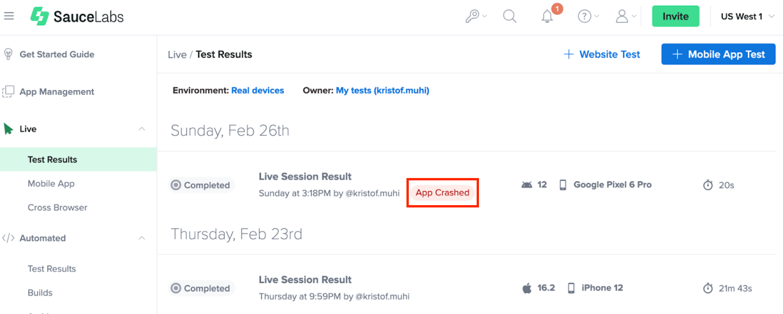The width and height of the screenshot is (783, 314).
Task: Collapse the Live section chevron
Action: click(x=142, y=129)
